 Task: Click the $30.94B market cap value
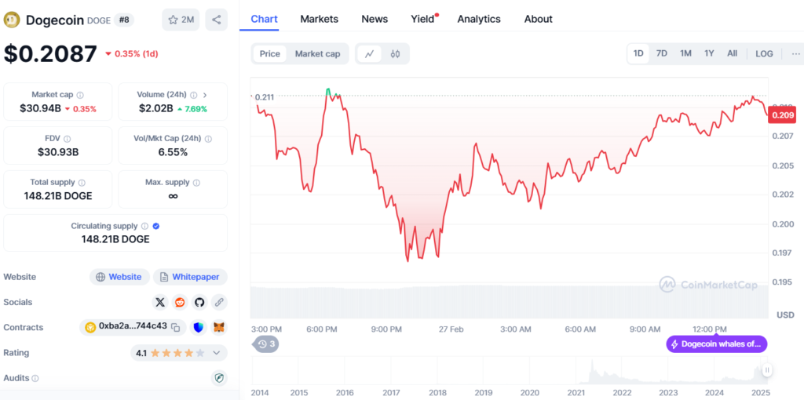[40, 108]
